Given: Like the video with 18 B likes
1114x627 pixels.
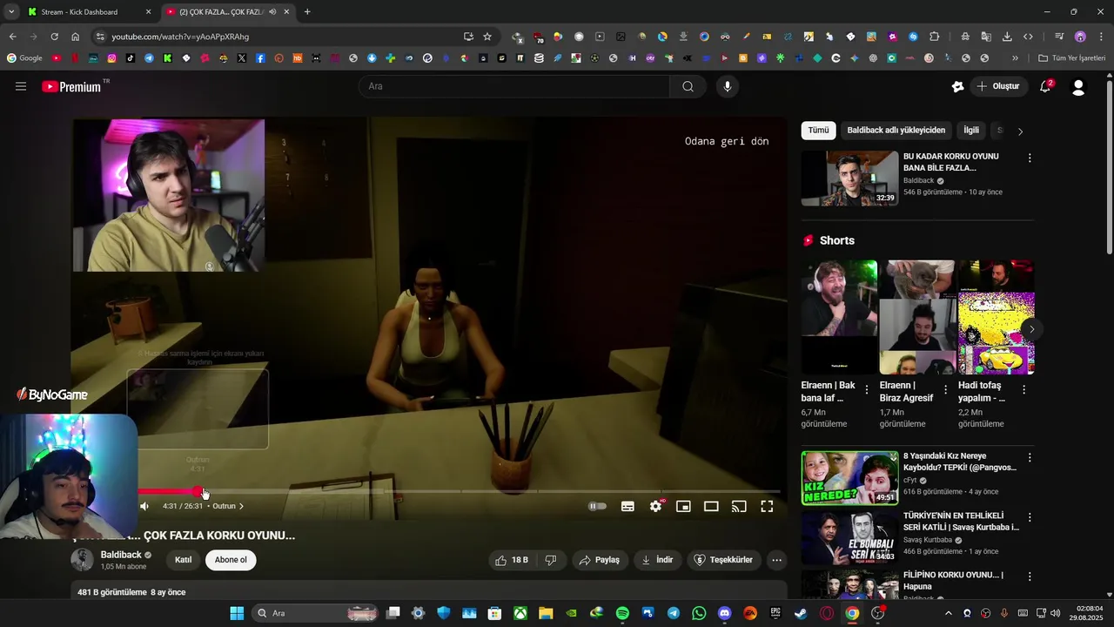Looking at the screenshot, I should coord(512,560).
